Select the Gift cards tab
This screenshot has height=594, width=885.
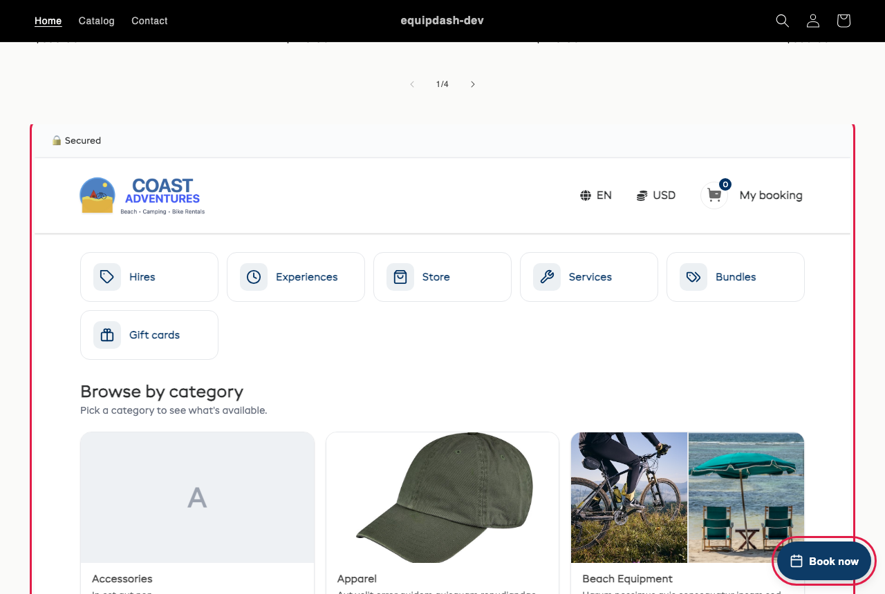coord(149,335)
